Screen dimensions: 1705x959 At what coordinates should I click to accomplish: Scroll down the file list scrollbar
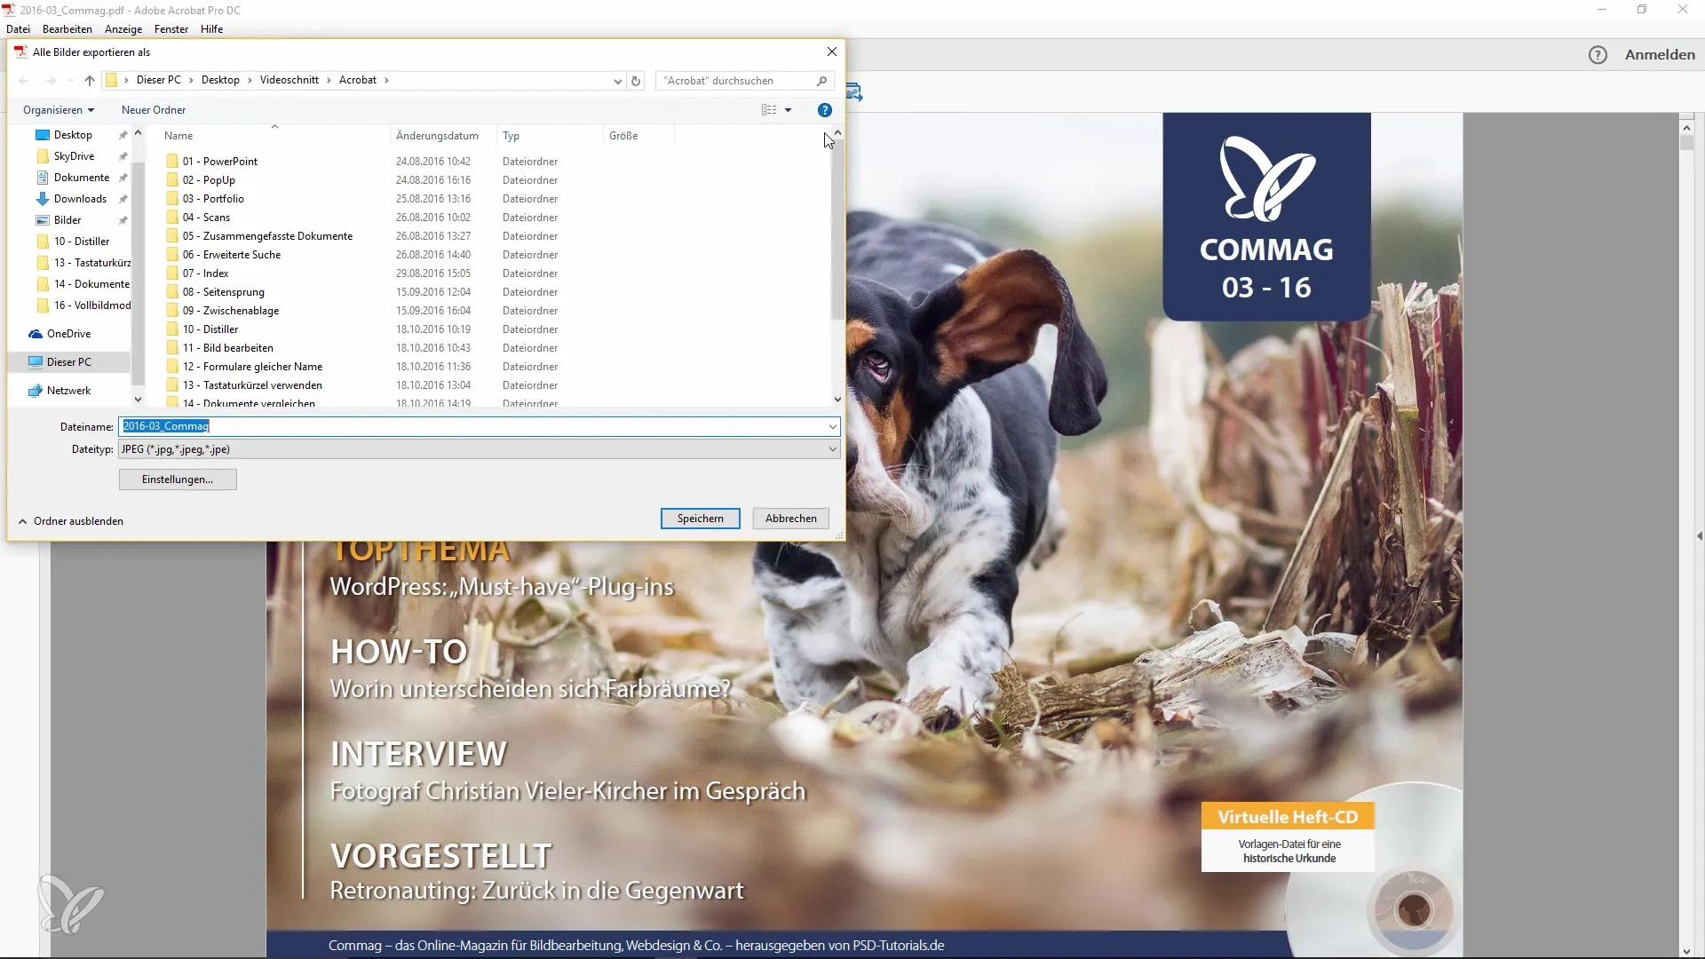click(x=837, y=400)
